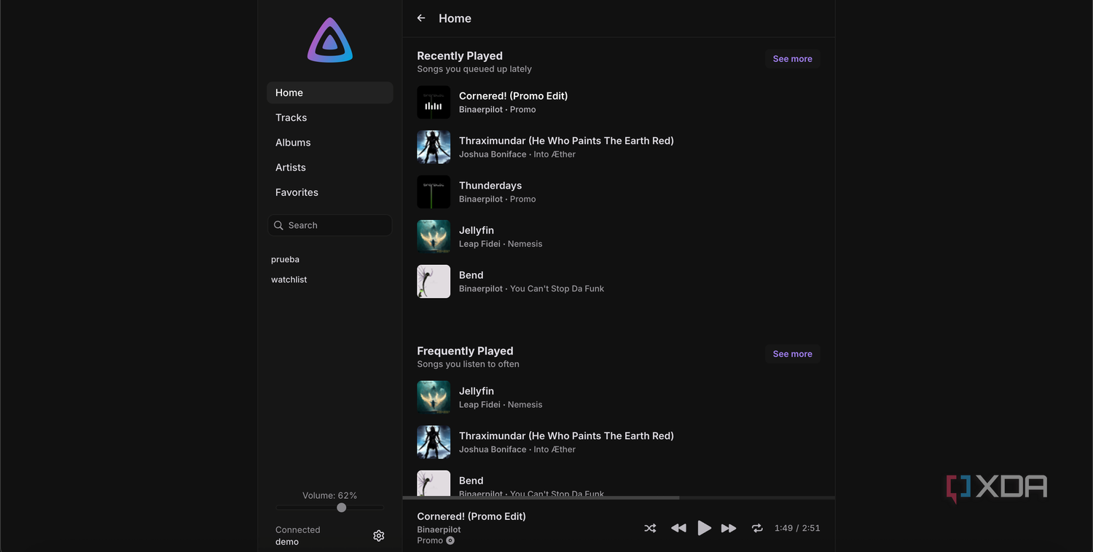Select the Thunderdays song title

click(490, 186)
